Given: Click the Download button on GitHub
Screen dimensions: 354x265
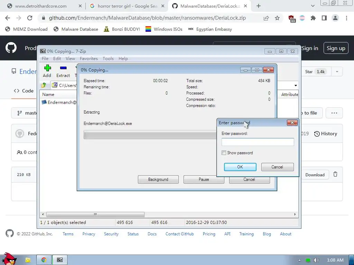Looking at the screenshot, I should [315, 175].
